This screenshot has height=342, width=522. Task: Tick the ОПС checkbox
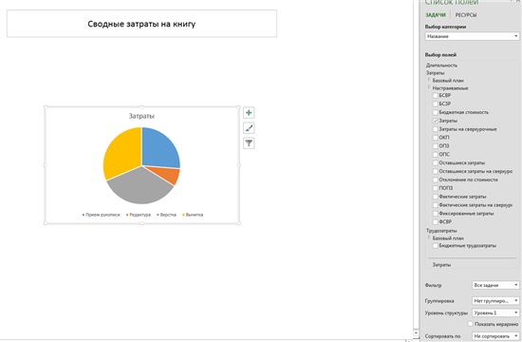pyautogui.click(x=435, y=154)
